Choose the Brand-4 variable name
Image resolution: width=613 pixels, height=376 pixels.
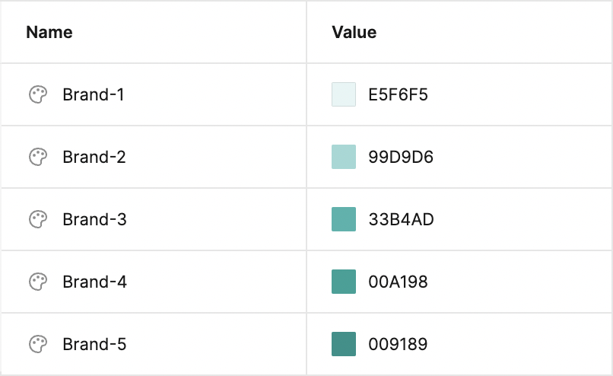94,282
